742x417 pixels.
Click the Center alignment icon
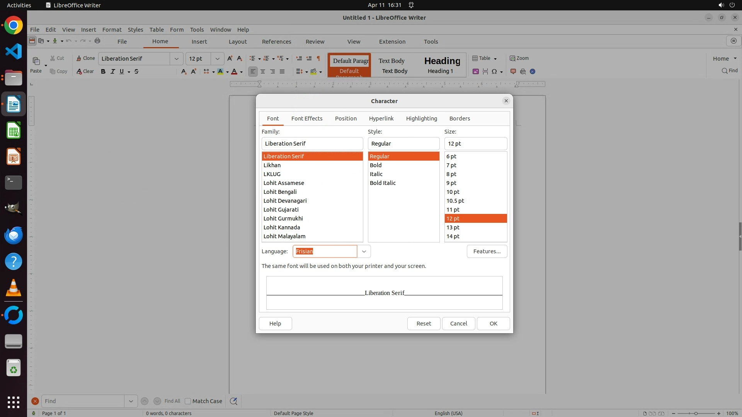coord(263,71)
